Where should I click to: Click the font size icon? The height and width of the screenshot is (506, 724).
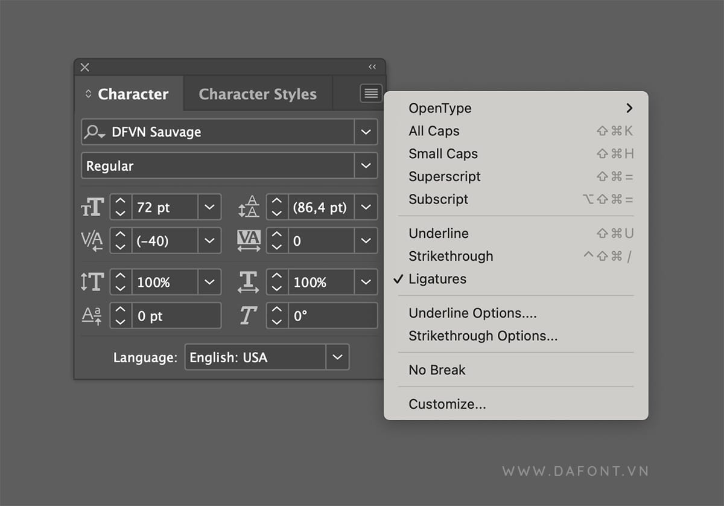coord(92,207)
